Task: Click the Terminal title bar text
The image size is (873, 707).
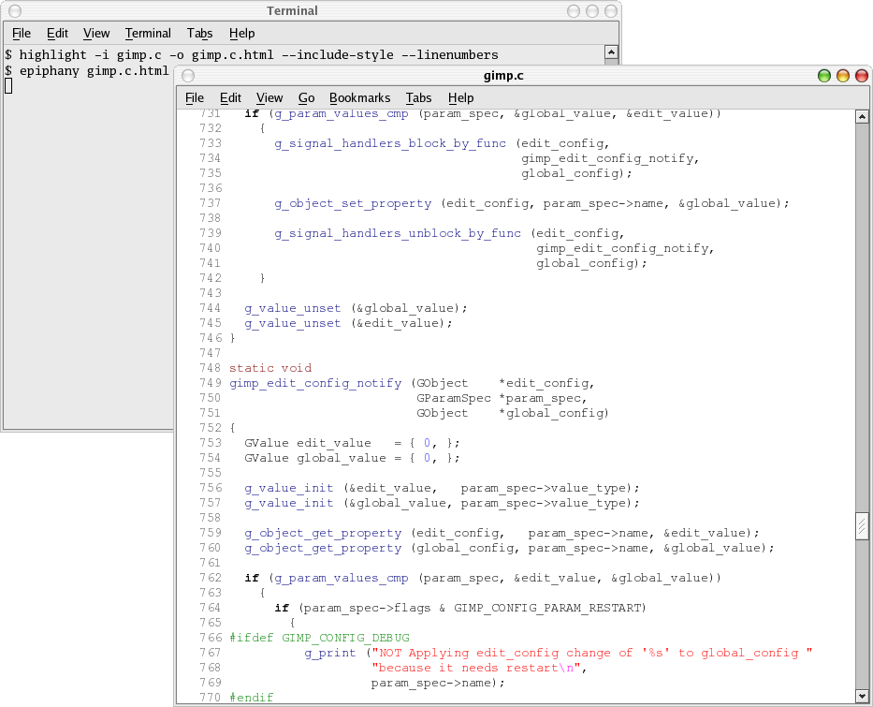Action: click(x=292, y=11)
